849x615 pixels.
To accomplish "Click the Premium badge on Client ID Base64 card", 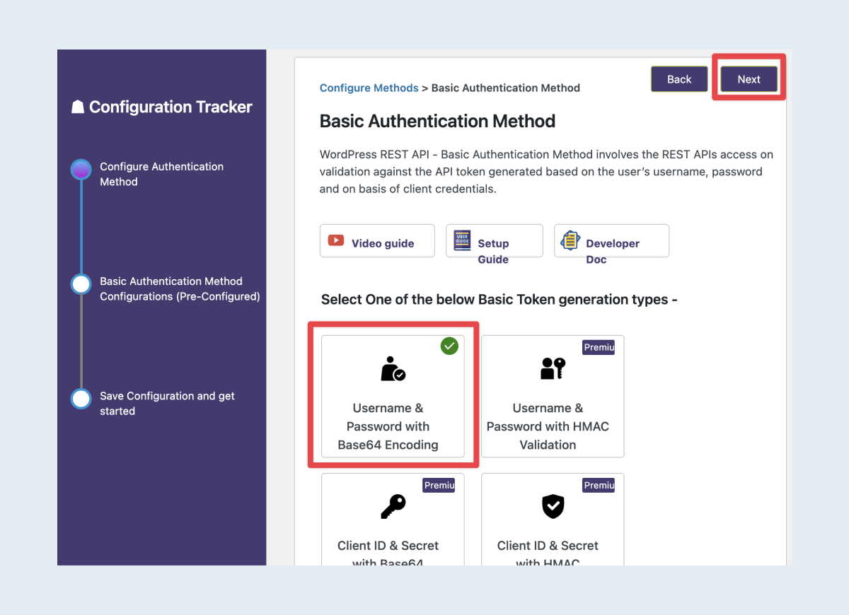I will tap(439, 485).
